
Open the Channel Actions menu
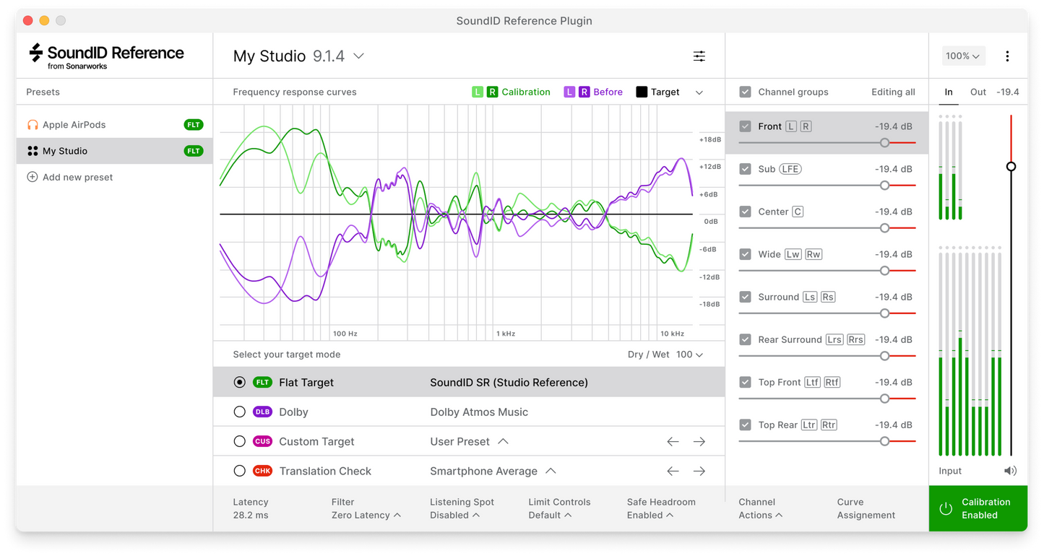pos(760,508)
